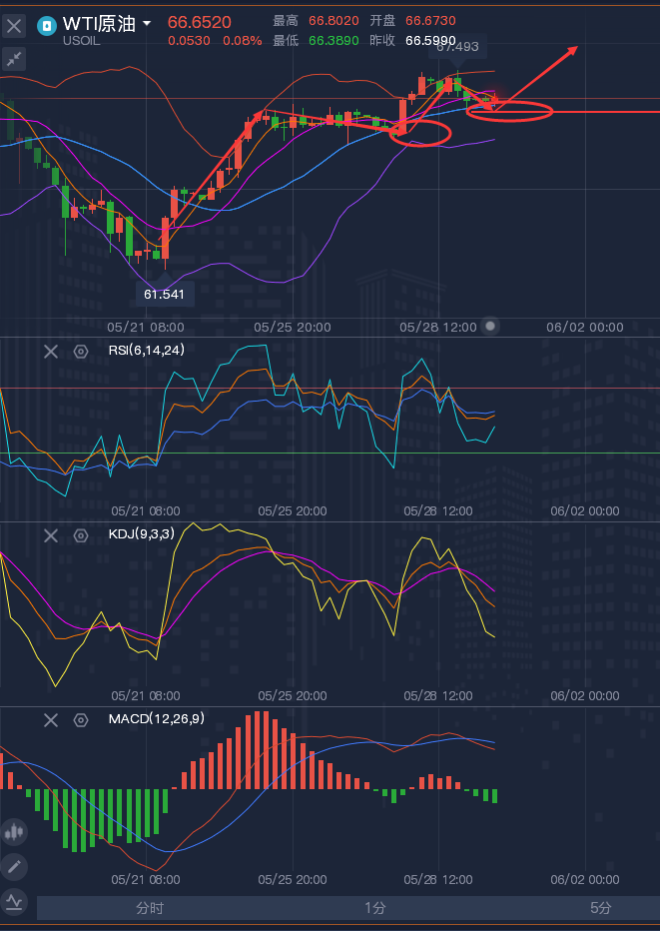Click the RSI(6,14,24) indicator label
The height and width of the screenshot is (931, 660).
146,350
